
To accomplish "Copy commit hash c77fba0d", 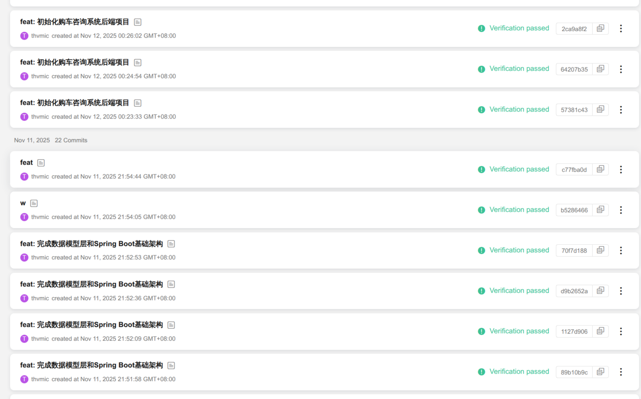I will tap(600, 169).
